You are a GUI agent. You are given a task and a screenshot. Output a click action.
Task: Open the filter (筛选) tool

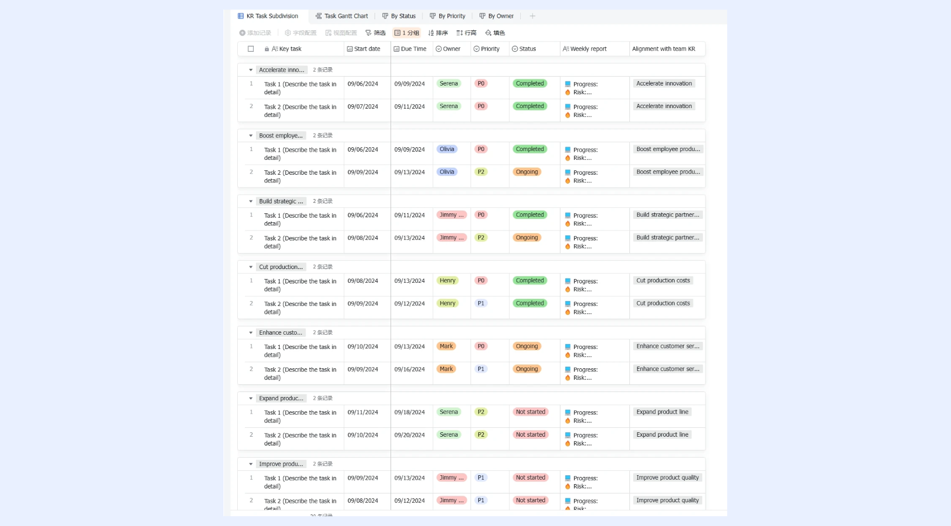[376, 33]
